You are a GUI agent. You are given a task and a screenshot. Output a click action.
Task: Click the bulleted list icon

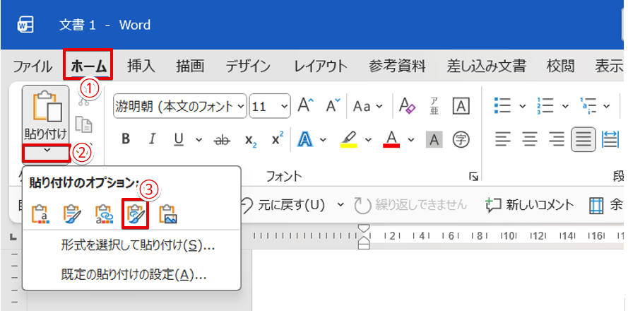click(503, 106)
